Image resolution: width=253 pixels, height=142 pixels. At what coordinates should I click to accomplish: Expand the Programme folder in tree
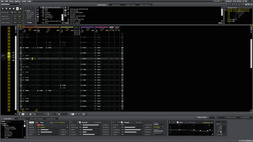point(41,16)
